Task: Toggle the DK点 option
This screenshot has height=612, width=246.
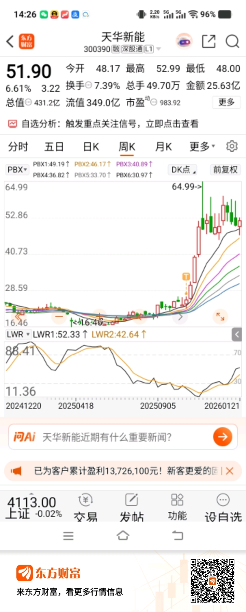Action: click(183, 169)
